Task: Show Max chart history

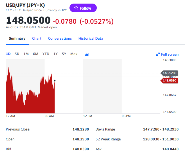Action: pos(74,54)
